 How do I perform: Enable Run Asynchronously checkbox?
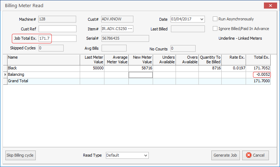[x=216, y=19]
